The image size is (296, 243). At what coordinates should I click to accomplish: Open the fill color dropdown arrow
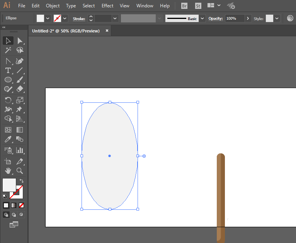click(x=48, y=19)
